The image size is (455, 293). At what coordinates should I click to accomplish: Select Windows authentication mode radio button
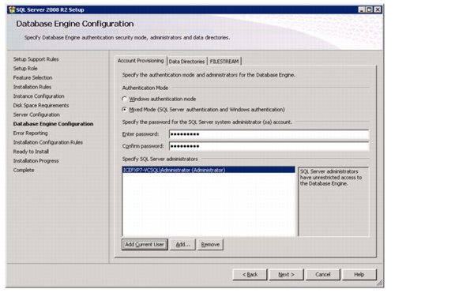click(x=125, y=99)
